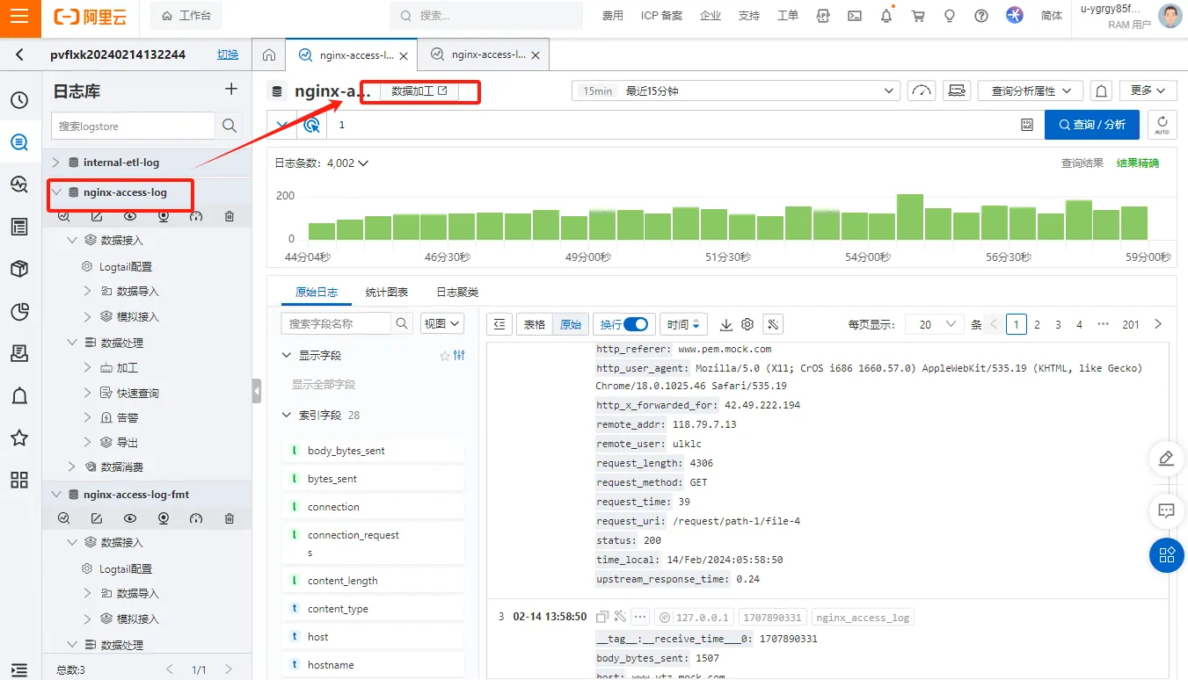Go back with the left arrow

[19, 54]
